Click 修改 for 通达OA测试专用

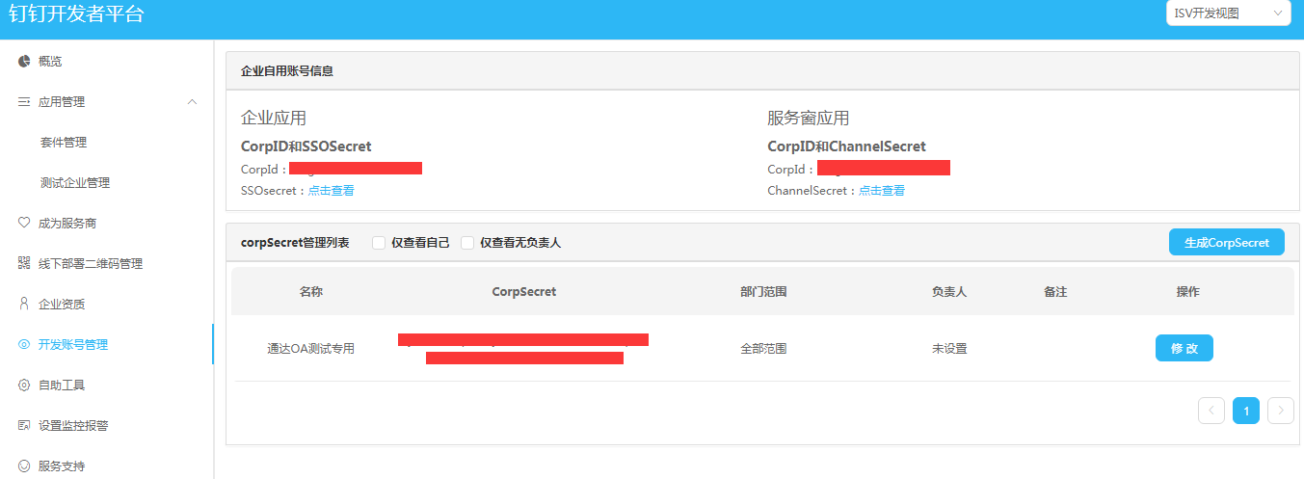tap(1184, 348)
